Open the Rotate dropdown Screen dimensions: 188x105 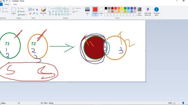22,15
